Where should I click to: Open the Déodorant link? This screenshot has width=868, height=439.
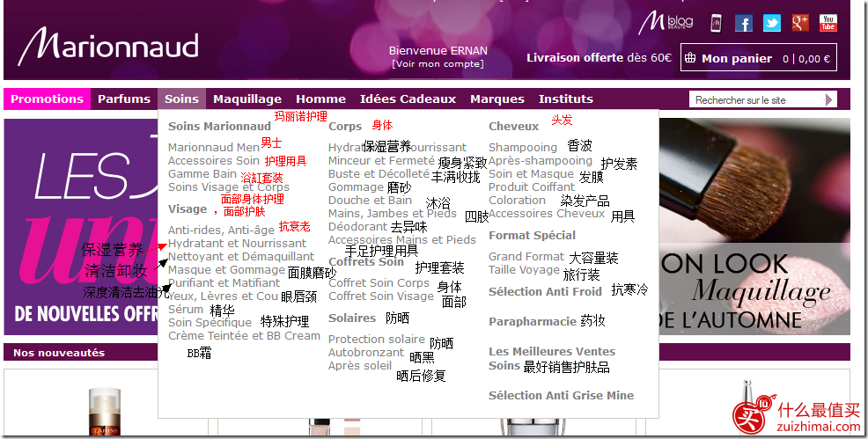click(357, 227)
